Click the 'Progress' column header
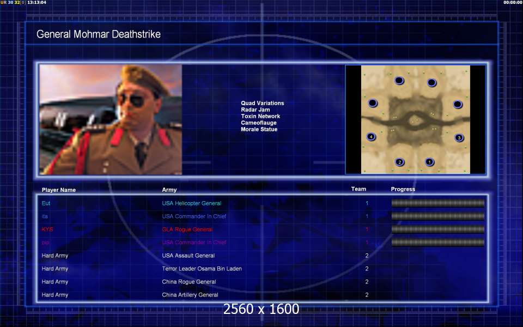523x327 pixels. point(403,189)
